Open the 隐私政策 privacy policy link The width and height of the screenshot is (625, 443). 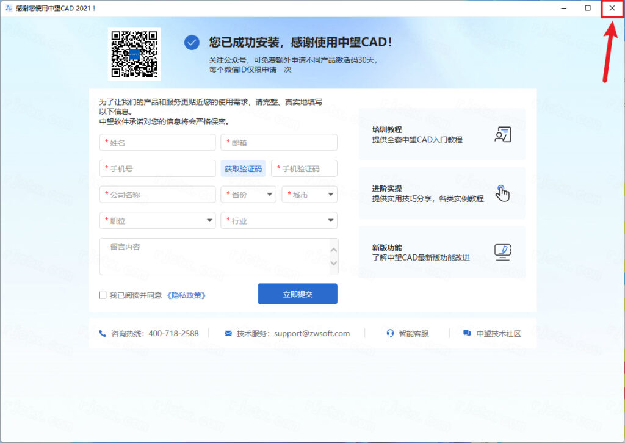tap(186, 295)
